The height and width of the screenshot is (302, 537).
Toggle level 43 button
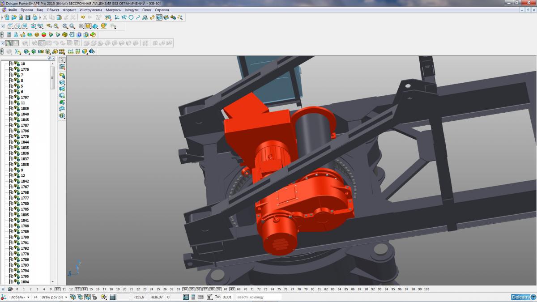coord(232,289)
